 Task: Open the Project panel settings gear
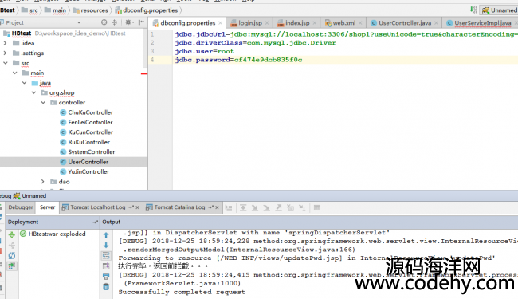coord(128,22)
